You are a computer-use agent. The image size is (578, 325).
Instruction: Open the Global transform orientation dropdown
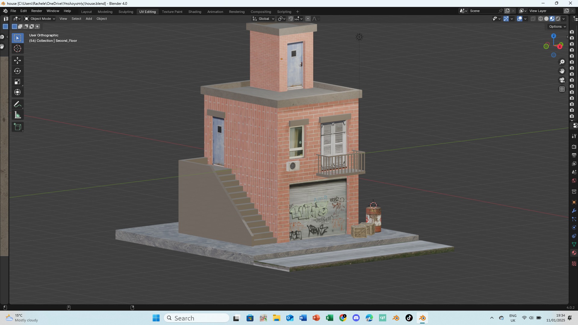click(x=263, y=19)
